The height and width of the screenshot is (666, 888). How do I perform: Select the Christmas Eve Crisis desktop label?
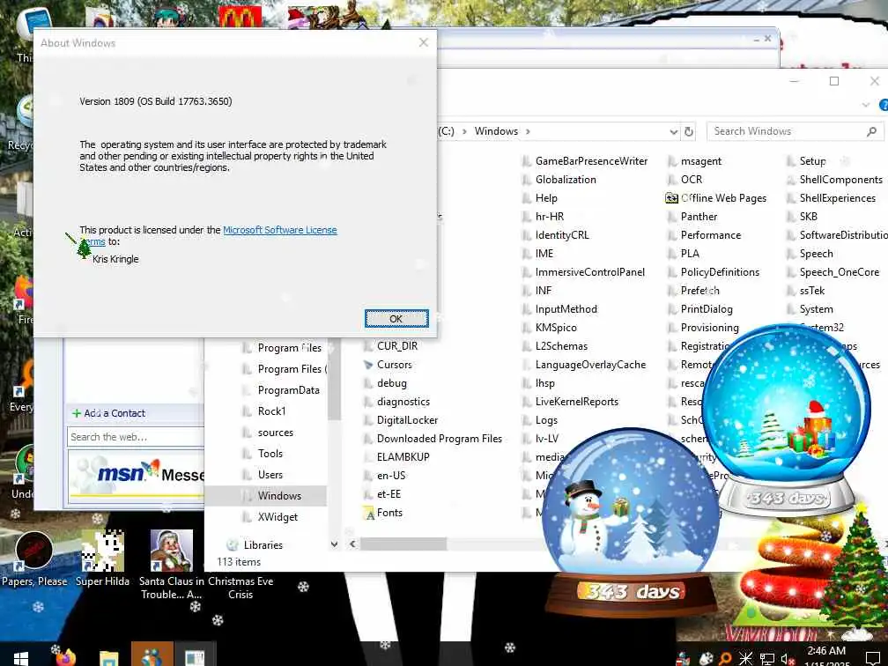[240, 588]
